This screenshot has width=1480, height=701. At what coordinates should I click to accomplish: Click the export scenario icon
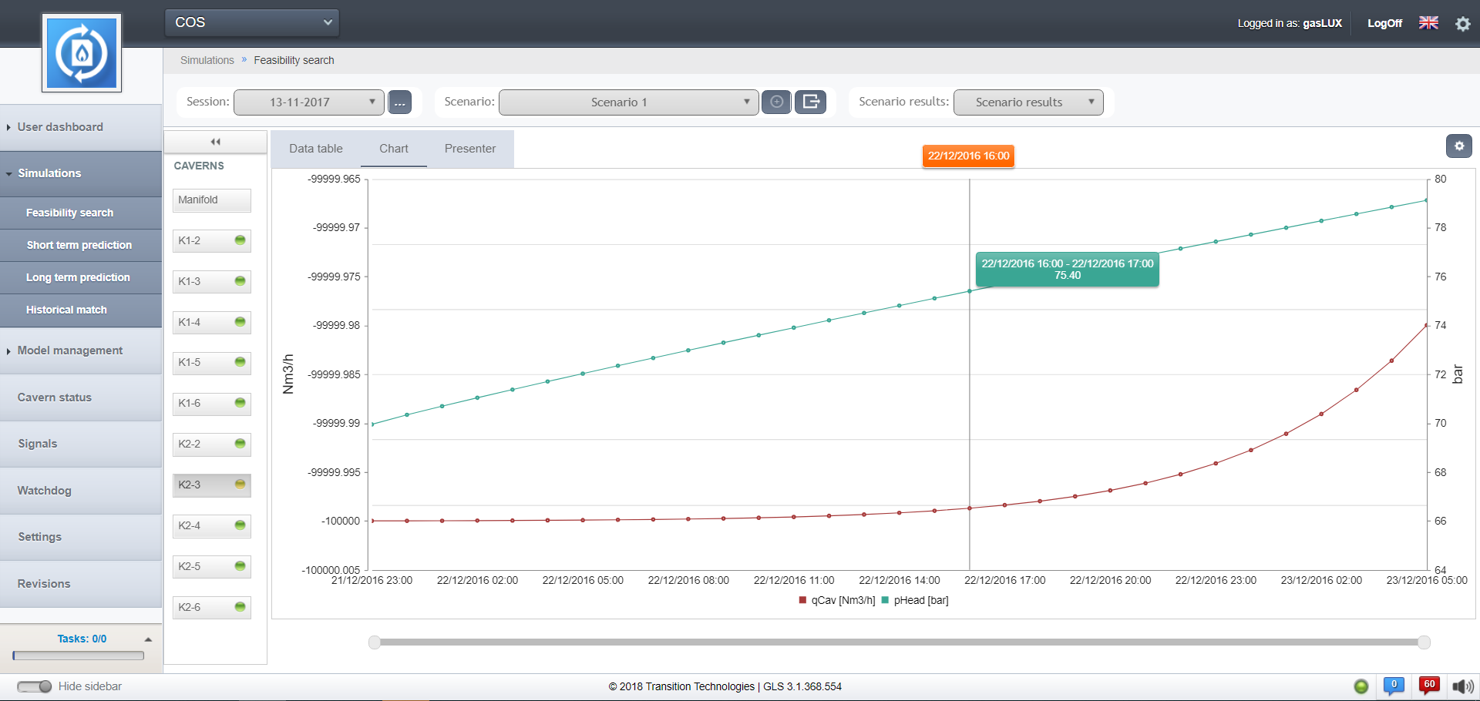(x=810, y=102)
